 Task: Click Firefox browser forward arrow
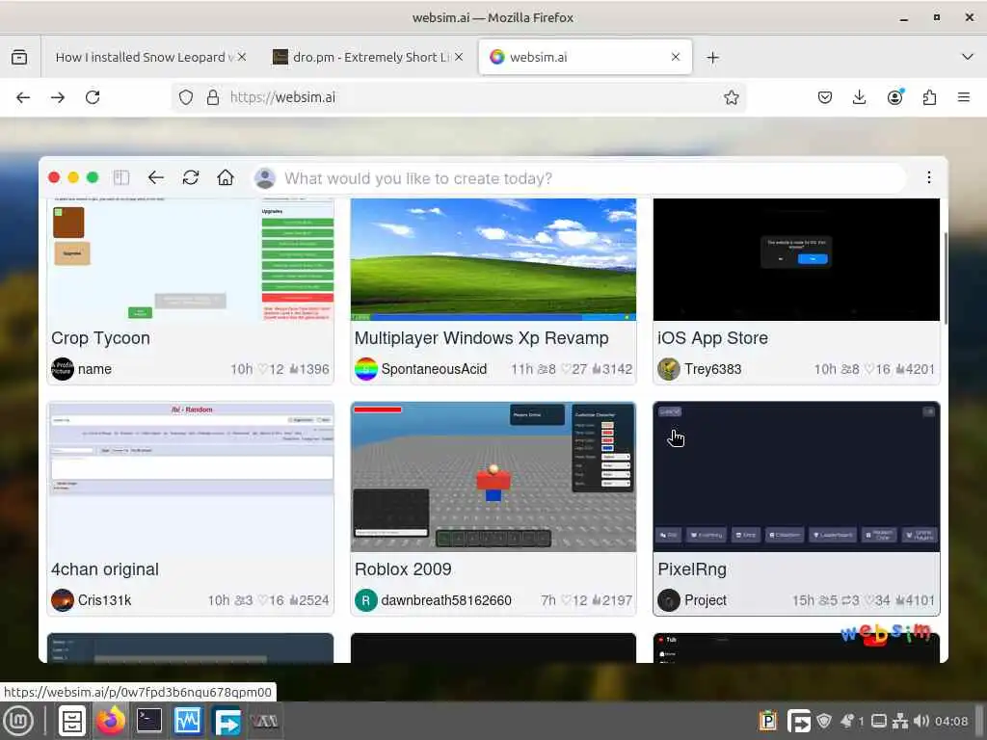[x=58, y=97]
